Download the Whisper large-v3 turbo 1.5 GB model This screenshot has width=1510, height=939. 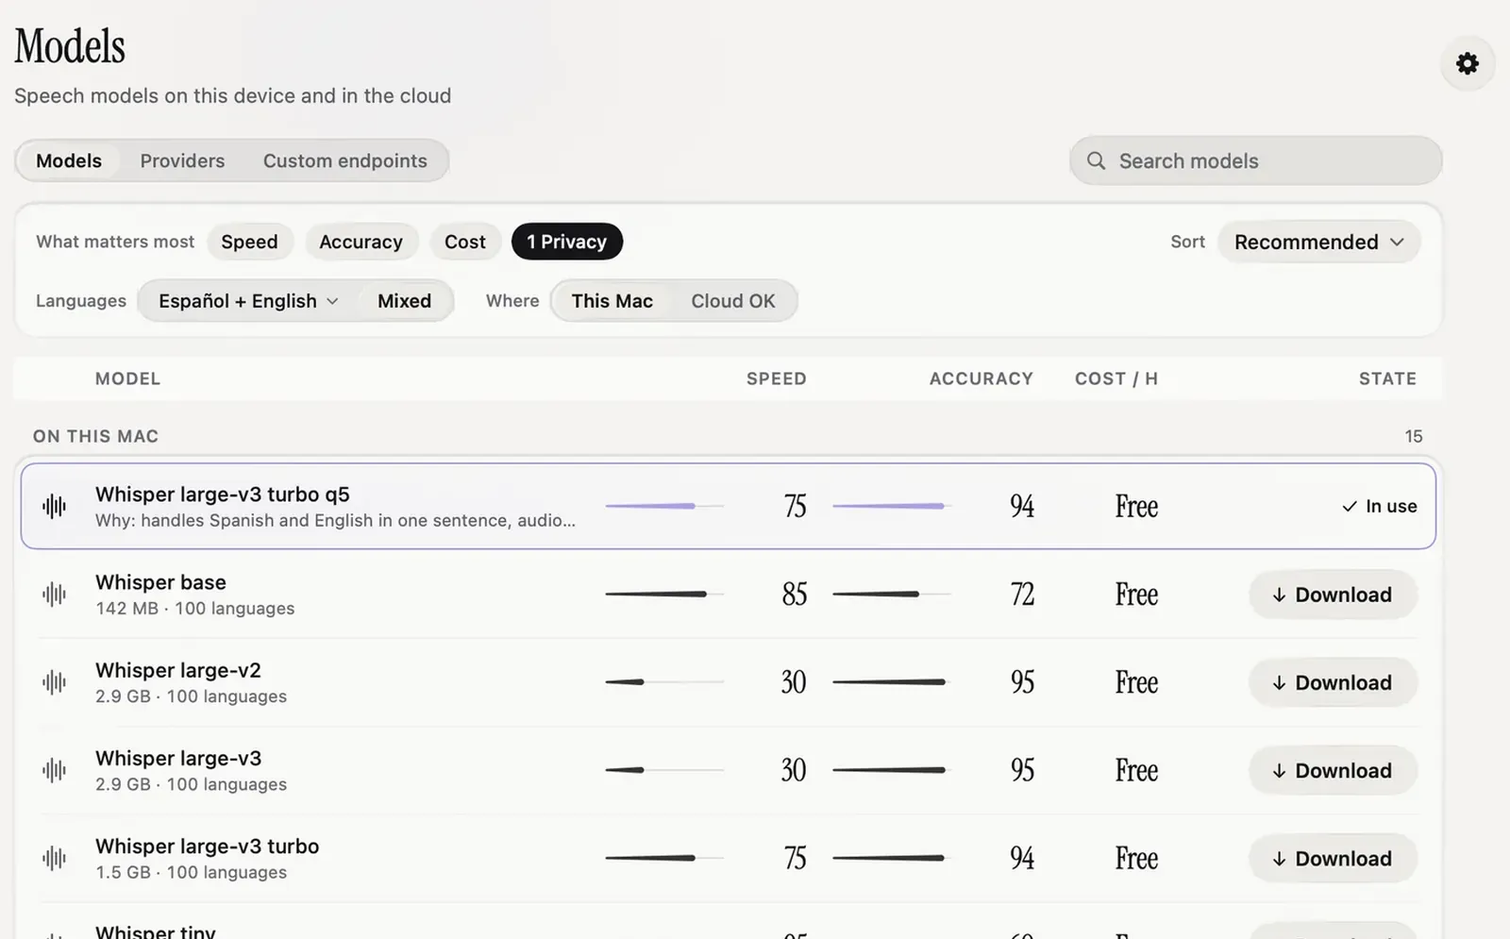(1333, 858)
